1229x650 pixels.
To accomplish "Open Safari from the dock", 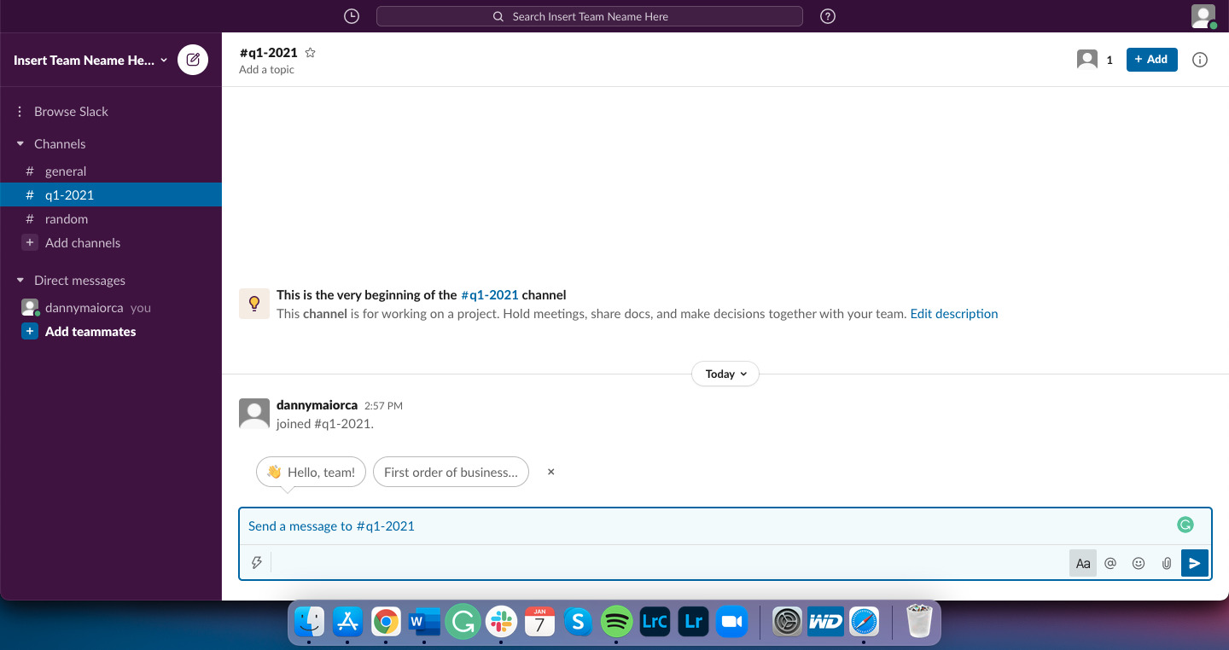I will point(864,622).
